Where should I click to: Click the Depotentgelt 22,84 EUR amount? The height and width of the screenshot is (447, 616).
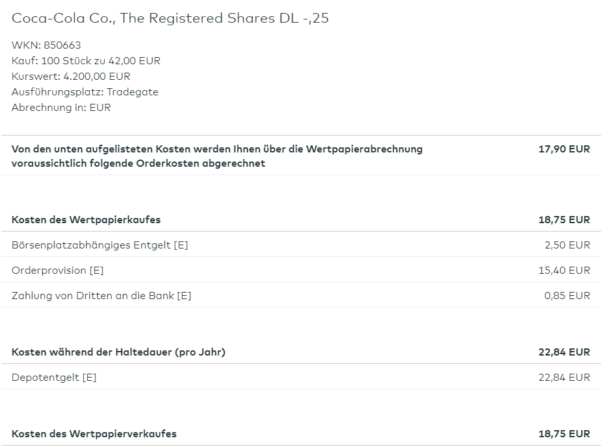[564, 378]
